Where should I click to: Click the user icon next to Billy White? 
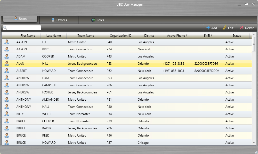(x=7, y=114)
